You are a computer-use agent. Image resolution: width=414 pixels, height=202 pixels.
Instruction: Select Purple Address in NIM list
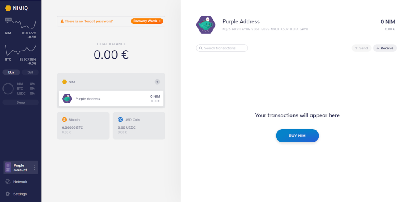pos(111,99)
